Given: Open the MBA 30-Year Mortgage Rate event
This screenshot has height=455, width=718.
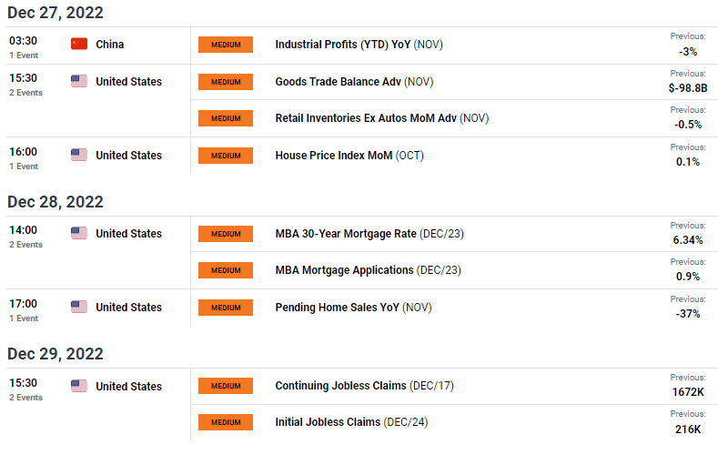Looking at the screenshot, I should [346, 234].
